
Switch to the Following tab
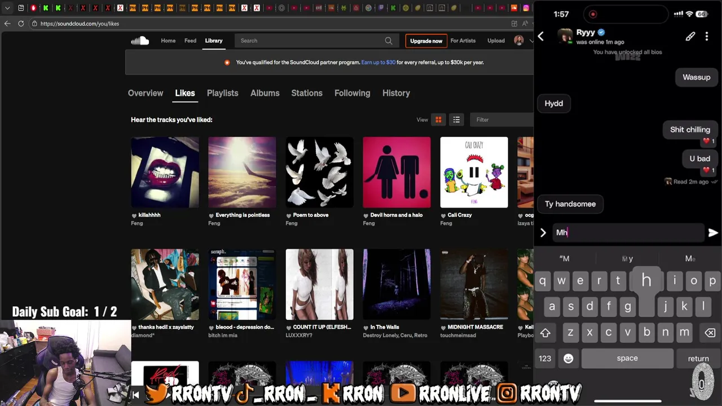click(352, 93)
